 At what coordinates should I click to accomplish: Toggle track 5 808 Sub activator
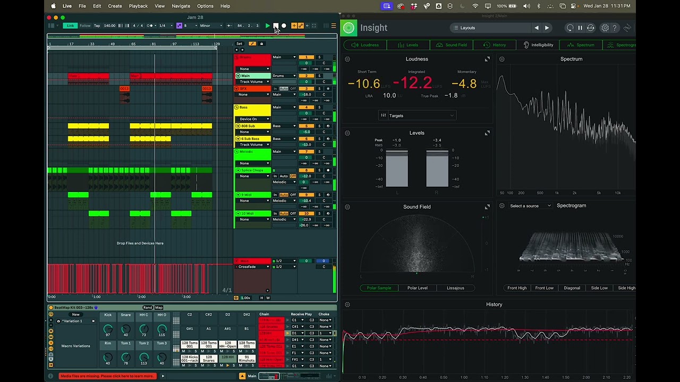(x=306, y=126)
